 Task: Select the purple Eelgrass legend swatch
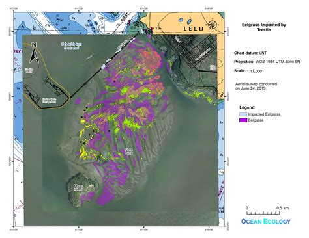click(243, 120)
